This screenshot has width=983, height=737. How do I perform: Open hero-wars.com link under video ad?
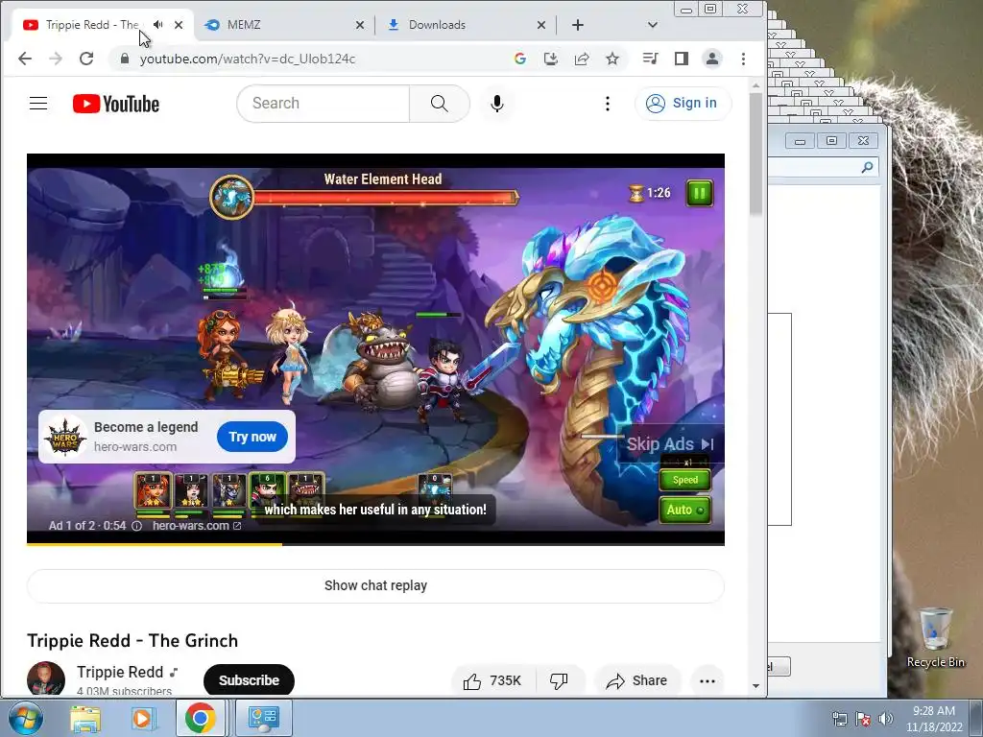tap(196, 526)
